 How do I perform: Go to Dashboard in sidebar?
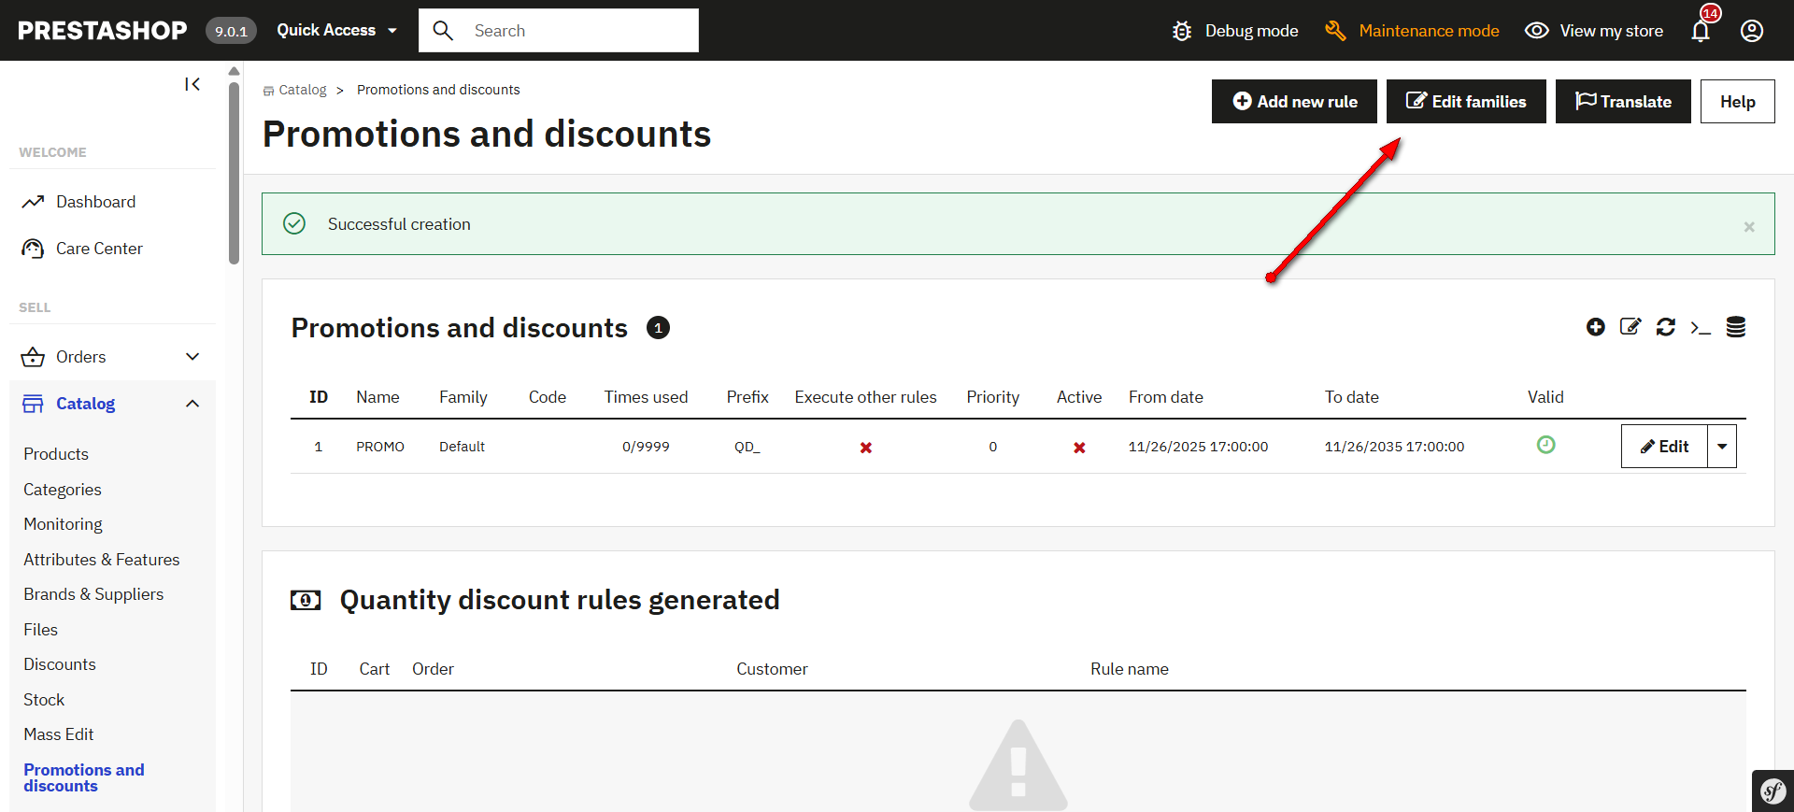(x=95, y=202)
